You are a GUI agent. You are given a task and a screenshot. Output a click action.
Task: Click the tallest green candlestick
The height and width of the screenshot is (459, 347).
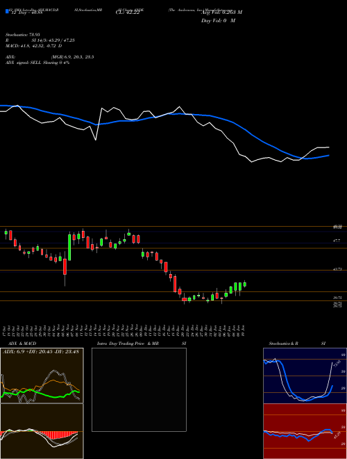click(x=69, y=246)
